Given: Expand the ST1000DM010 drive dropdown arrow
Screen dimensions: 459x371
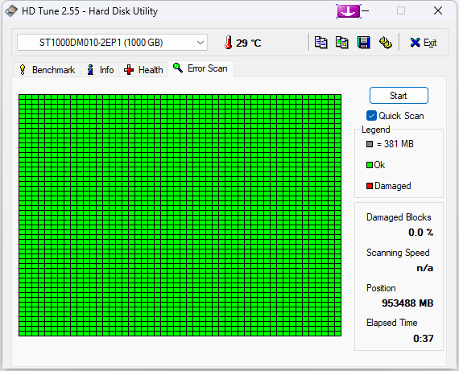Looking at the screenshot, I should 201,43.
